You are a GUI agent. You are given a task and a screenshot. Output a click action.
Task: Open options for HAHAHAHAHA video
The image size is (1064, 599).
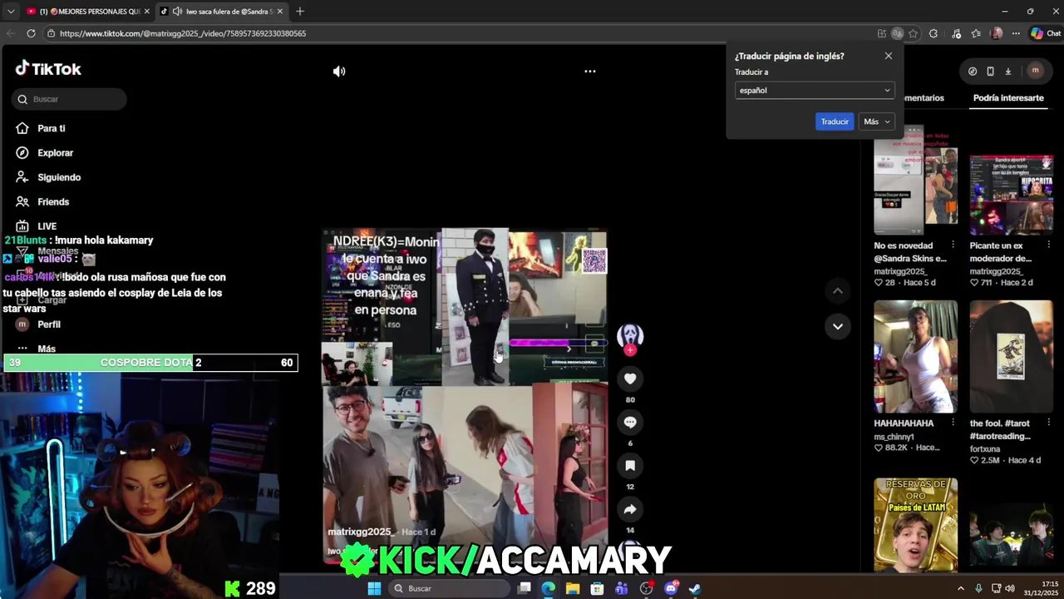point(953,423)
